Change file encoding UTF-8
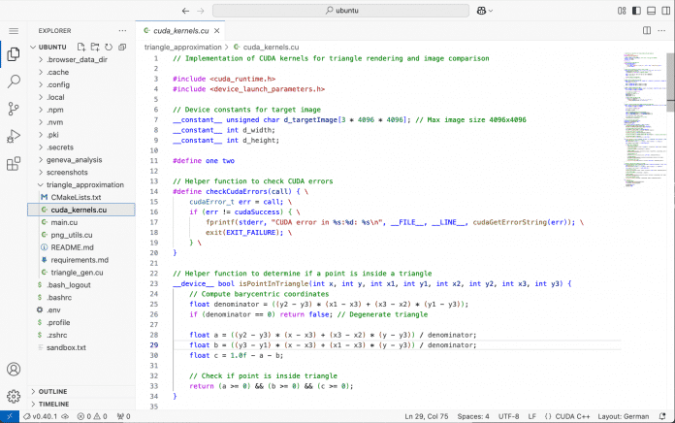 click(x=508, y=416)
